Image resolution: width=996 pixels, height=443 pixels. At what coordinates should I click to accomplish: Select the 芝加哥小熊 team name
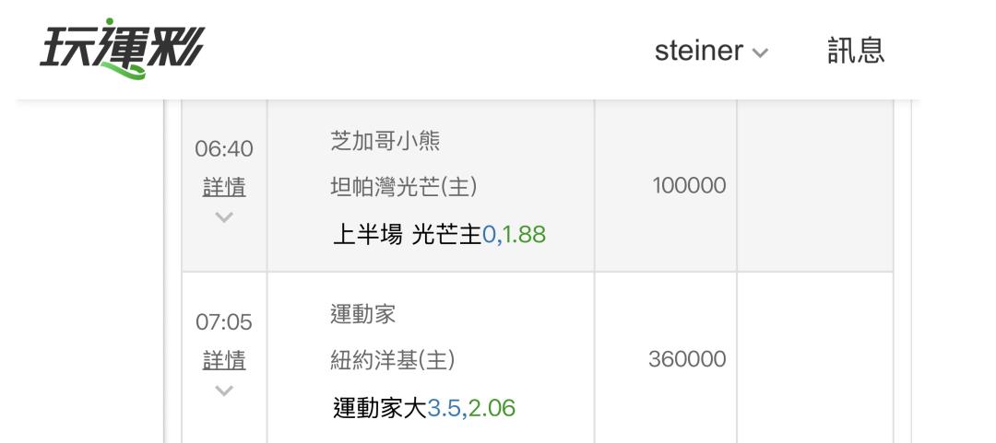click(385, 141)
